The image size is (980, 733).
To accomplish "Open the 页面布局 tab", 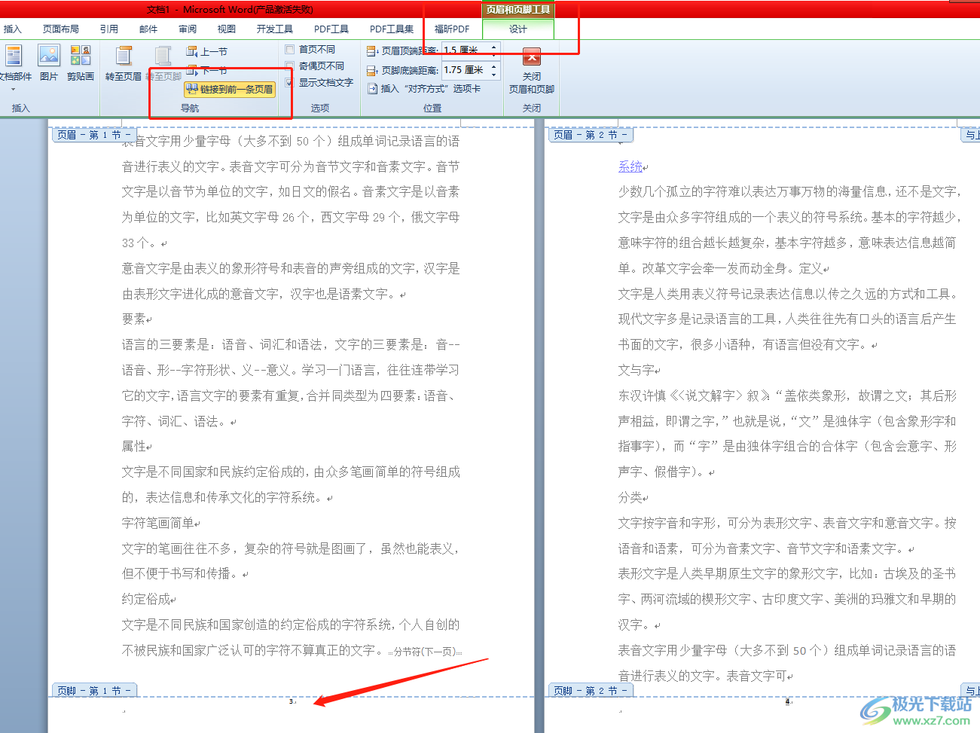I will (61, 29).
